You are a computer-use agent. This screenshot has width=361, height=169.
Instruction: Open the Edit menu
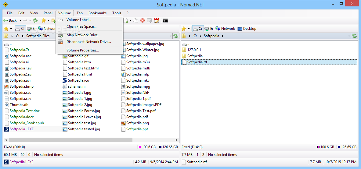(x=21, y=13)
